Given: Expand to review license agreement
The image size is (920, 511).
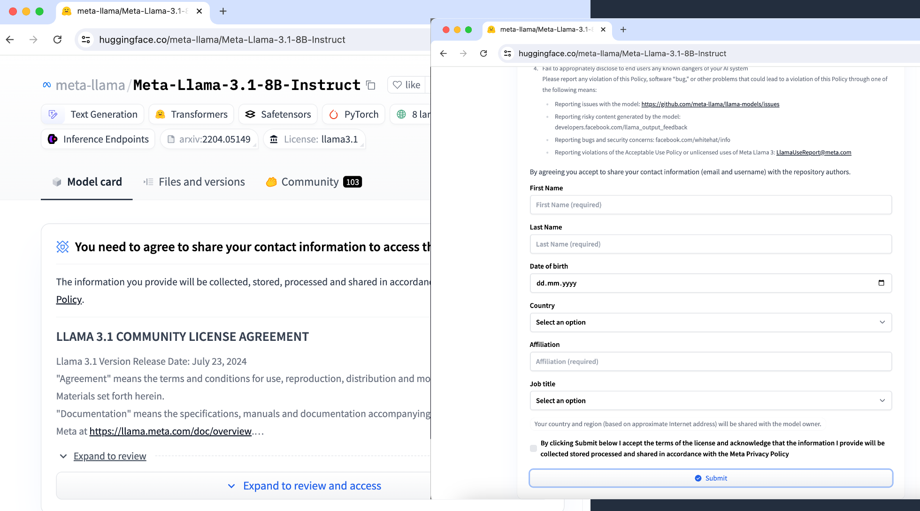Looking at the screenshot, I should 109,456.
